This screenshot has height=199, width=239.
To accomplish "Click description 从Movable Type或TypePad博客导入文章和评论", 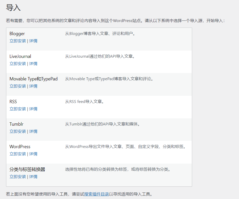I will click(109, 79).
